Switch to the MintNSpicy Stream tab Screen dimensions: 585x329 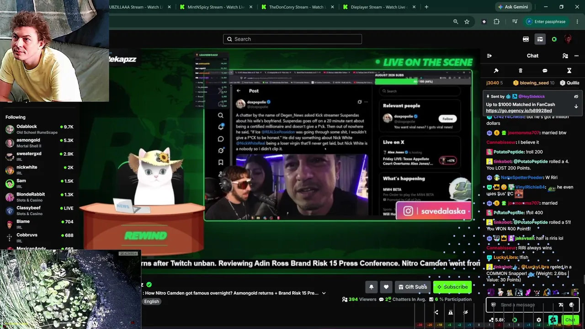[x=216, y=7]
